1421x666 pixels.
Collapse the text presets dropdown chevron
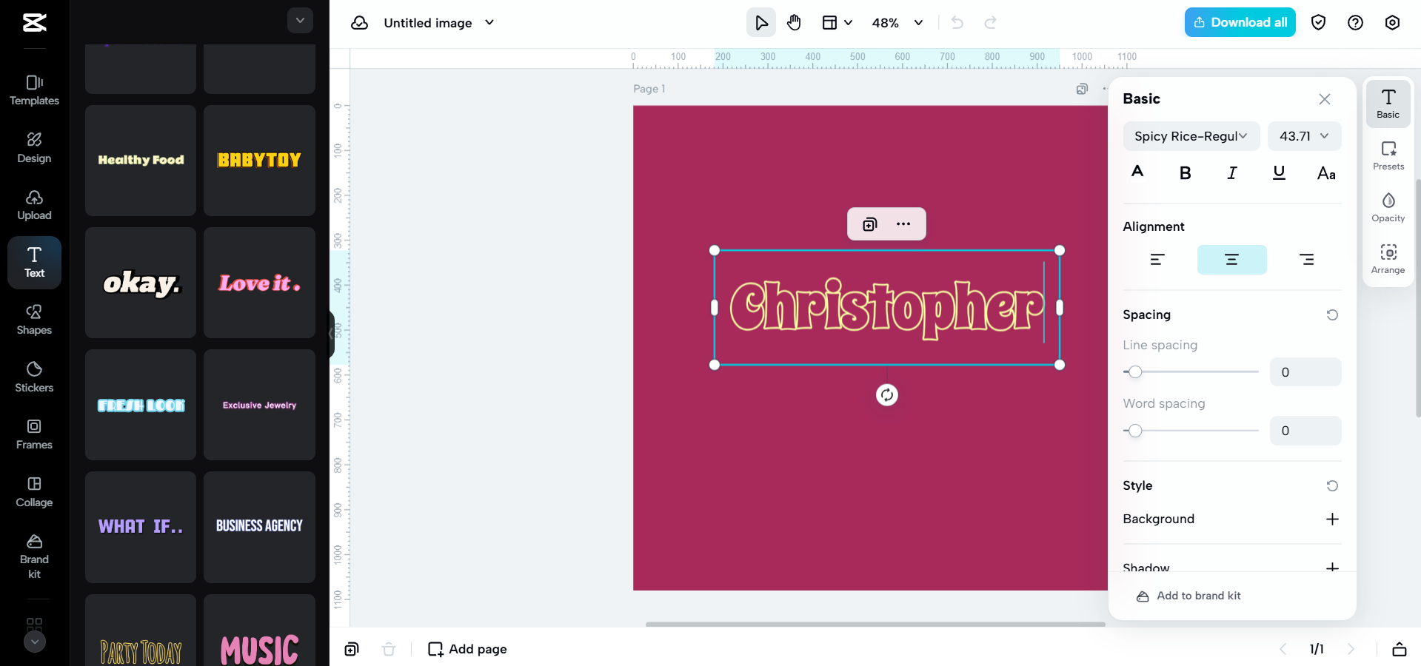pyautogui.click(x=300, y=21)
